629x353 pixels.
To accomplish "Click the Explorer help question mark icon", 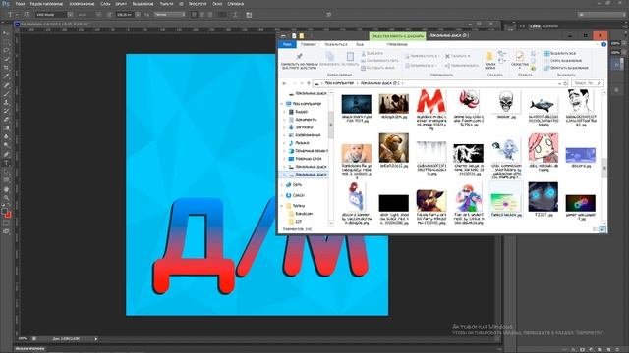I will (603, 44).
